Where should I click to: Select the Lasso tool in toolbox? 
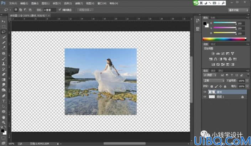click(x=4, y=32)
